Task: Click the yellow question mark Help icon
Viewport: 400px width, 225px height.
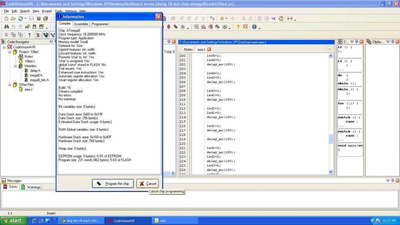Action: 238,27
